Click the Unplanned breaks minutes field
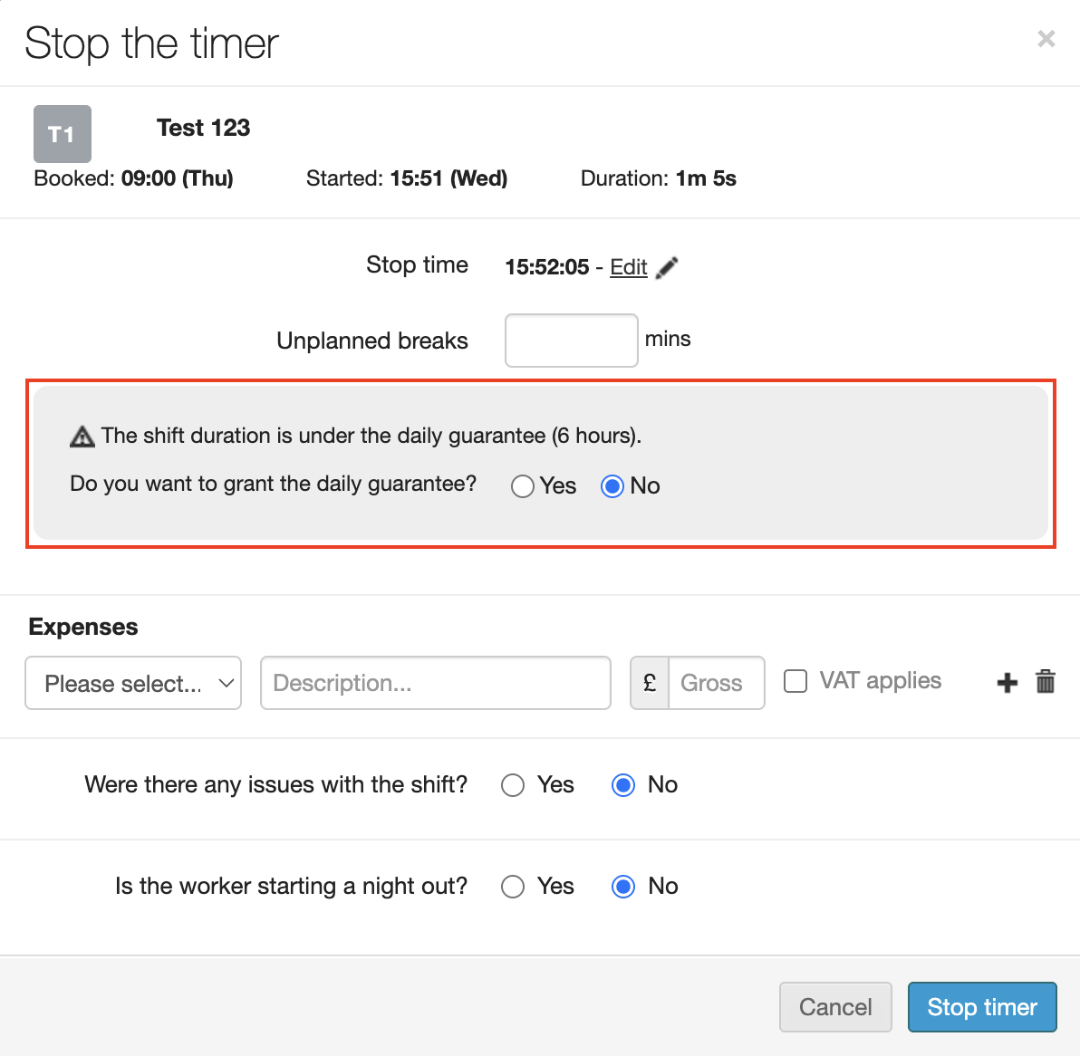Screen dimensions: 1080x1056 pyautogui.click(x=571, y=341)
